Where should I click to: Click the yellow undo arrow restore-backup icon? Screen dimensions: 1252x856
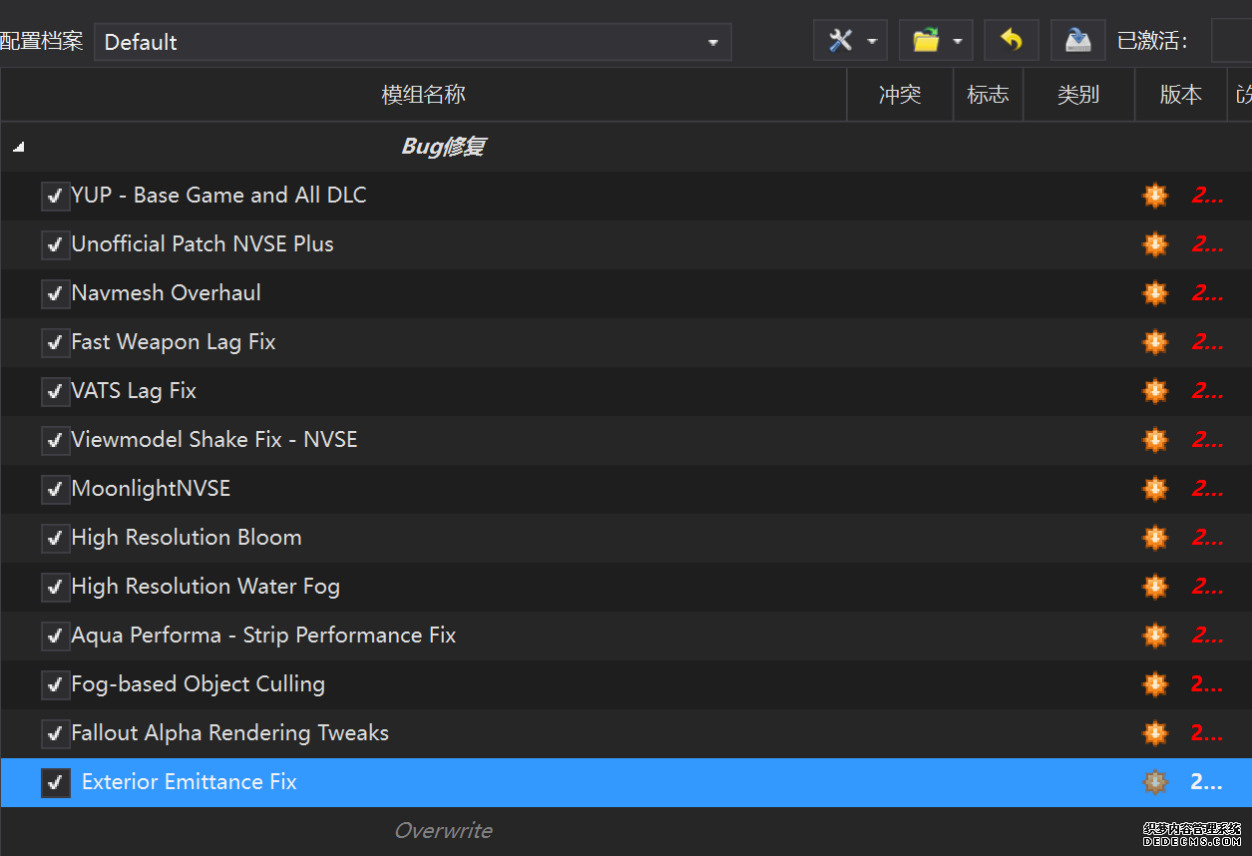click(1012, 41)
